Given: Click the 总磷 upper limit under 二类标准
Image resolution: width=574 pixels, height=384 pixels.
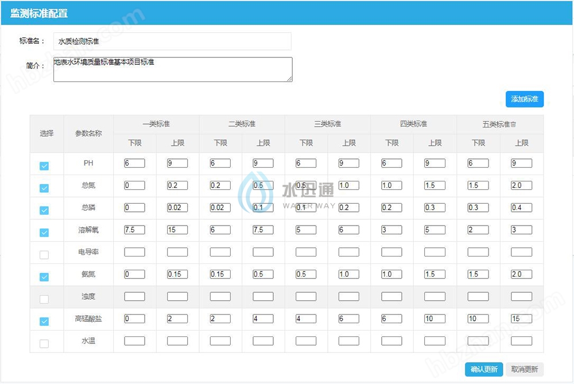Looking at the screenshot, I should 262,208.
